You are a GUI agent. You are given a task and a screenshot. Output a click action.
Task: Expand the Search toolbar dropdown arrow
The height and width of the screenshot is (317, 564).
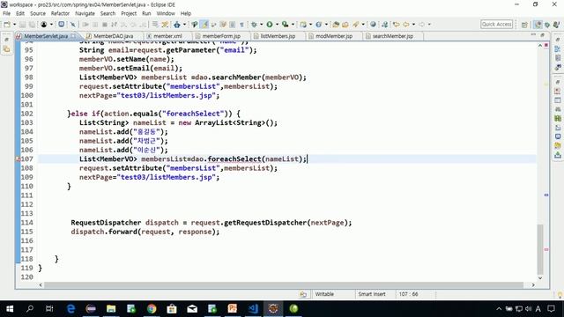363,25
